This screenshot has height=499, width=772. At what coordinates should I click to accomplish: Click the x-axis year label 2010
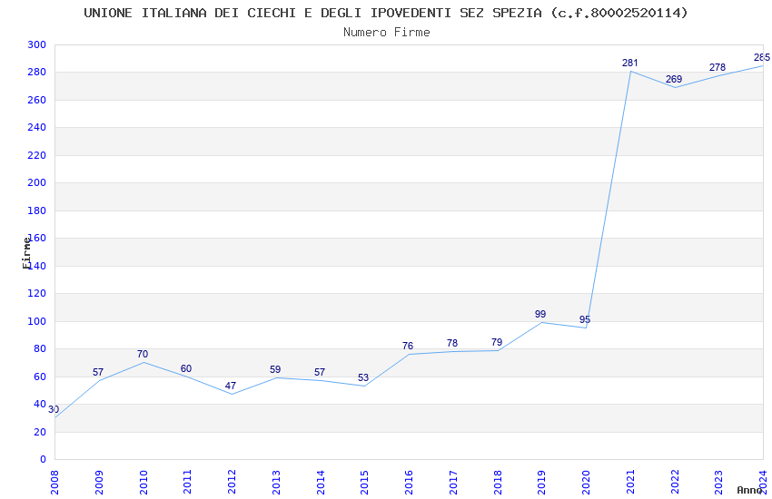[x=144, y=482]
